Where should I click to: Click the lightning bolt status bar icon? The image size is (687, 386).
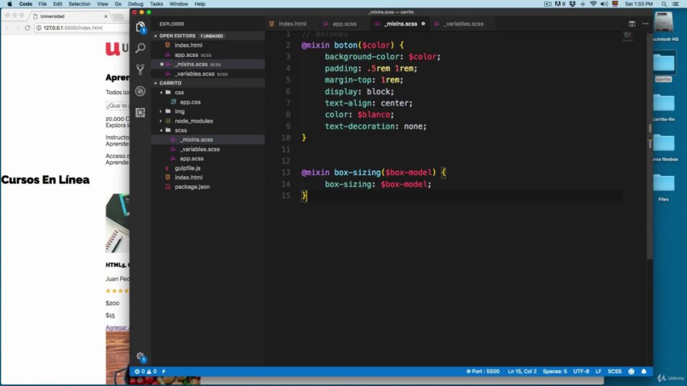(164, 372)
